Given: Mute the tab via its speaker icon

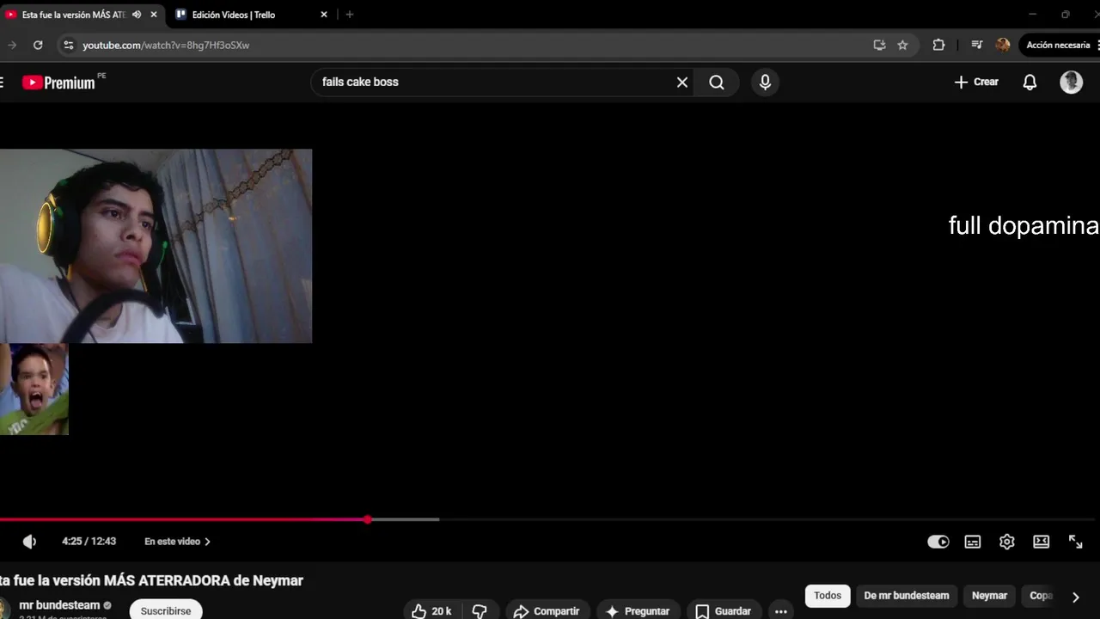Looking at the screenshot, I should tap(137, 15).
